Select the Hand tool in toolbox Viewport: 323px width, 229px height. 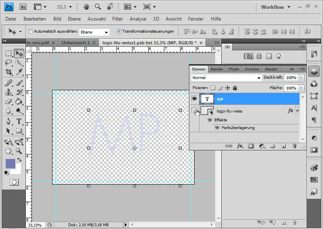pyautogui.click(x=8, y=151)
